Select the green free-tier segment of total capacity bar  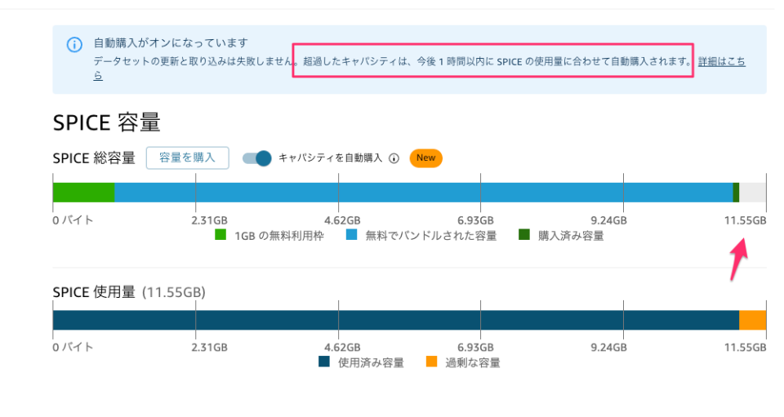click(83, 193)
